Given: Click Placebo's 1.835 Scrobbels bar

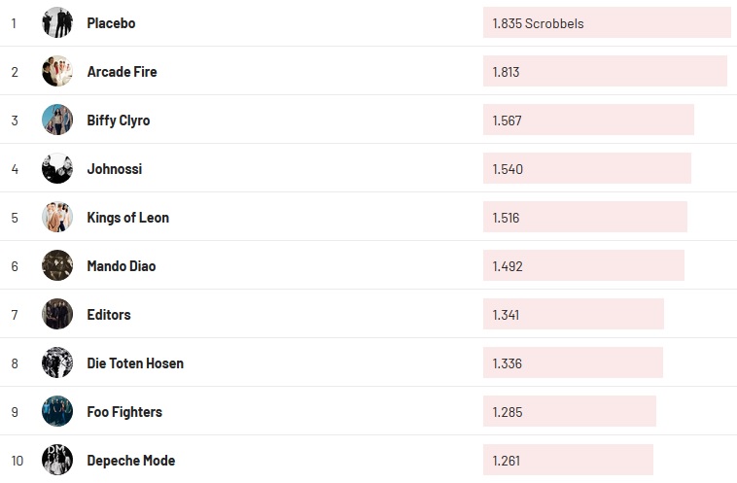Looking at the screenshot, I should pos(606,22).
